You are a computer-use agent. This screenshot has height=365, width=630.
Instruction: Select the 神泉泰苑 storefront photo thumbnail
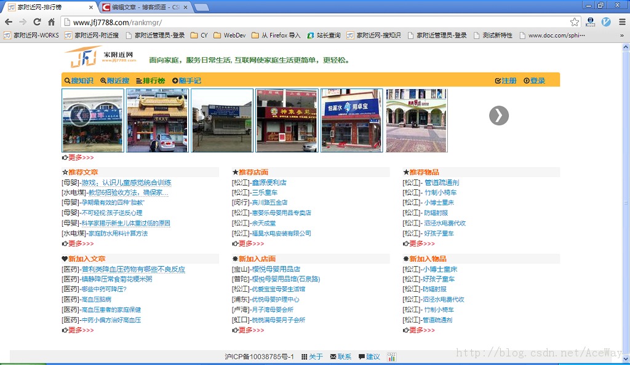click(287, 120)
